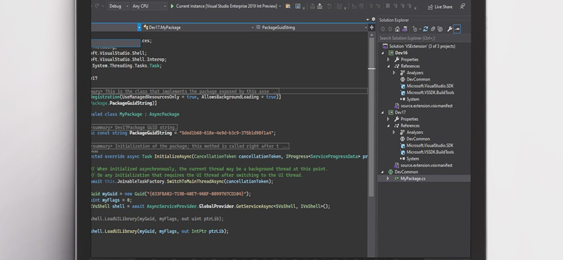Click the editor split window plus icon

(371, 28)
